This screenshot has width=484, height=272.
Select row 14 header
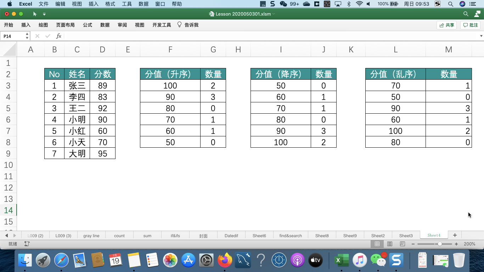[9, 210]
